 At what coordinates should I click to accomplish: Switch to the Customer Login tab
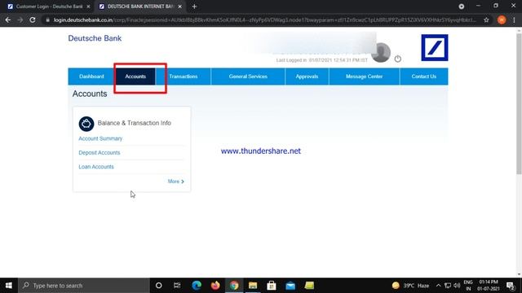pos(49,7)
